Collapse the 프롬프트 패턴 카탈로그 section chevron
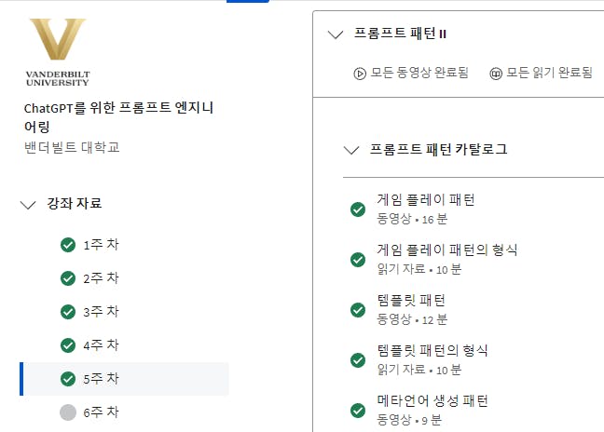This screenshot has height=432, width=604. click(351, 150)
